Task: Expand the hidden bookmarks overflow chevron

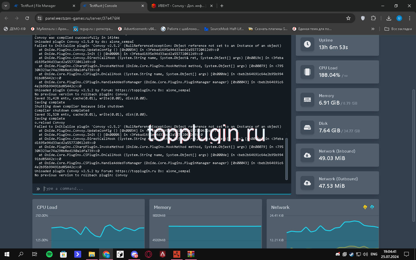Action: pyautogui.click(x=373, y=29)
